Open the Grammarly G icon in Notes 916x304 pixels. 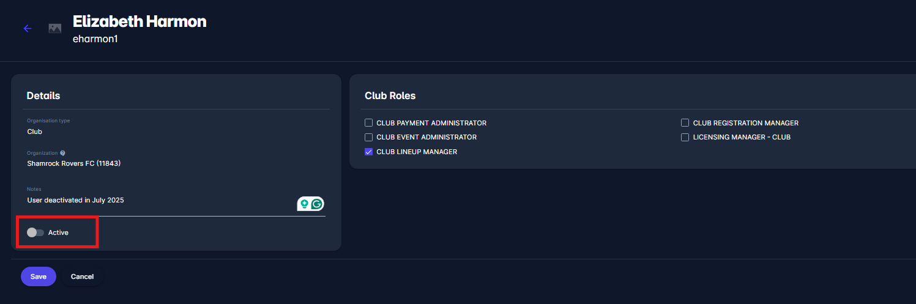coord(317,204)
